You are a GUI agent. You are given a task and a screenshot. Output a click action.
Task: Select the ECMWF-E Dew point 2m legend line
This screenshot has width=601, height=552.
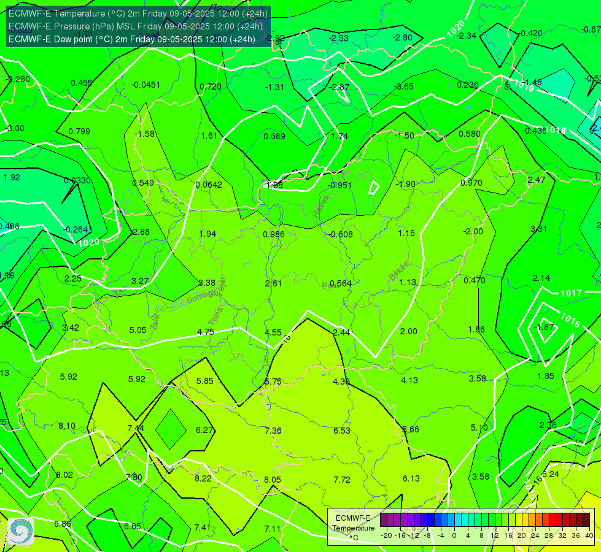tap(132, 39)
